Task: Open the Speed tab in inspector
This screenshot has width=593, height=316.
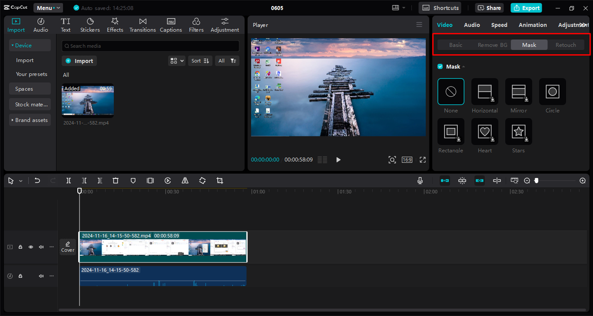Action: pos(499,25)
